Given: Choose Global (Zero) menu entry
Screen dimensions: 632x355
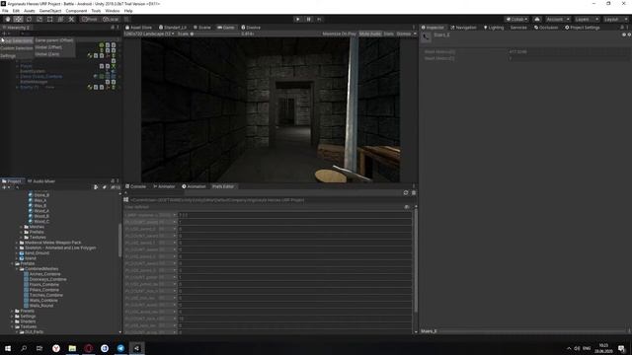Looking at the screenshot, I should click(x=47, y=54).
